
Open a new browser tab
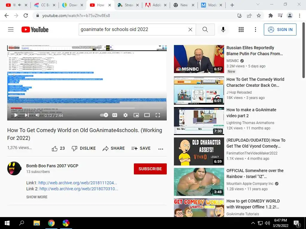232,5
